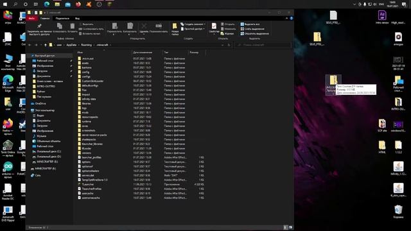Click the HTML folder on the desktop
The height and width of the screenshot is (231, 411).
[x=382, y=147]
